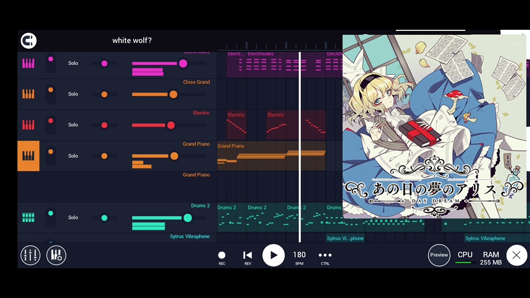Select the Grand Piano clip in playlist
The width and height of the screenshot is (530, 298).
(271, 156)
